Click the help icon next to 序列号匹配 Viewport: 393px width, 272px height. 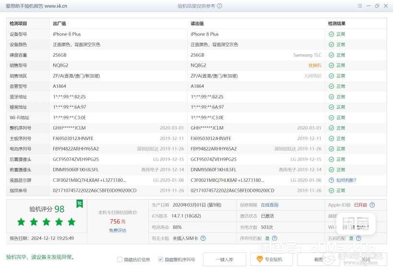tap(274, 238)
